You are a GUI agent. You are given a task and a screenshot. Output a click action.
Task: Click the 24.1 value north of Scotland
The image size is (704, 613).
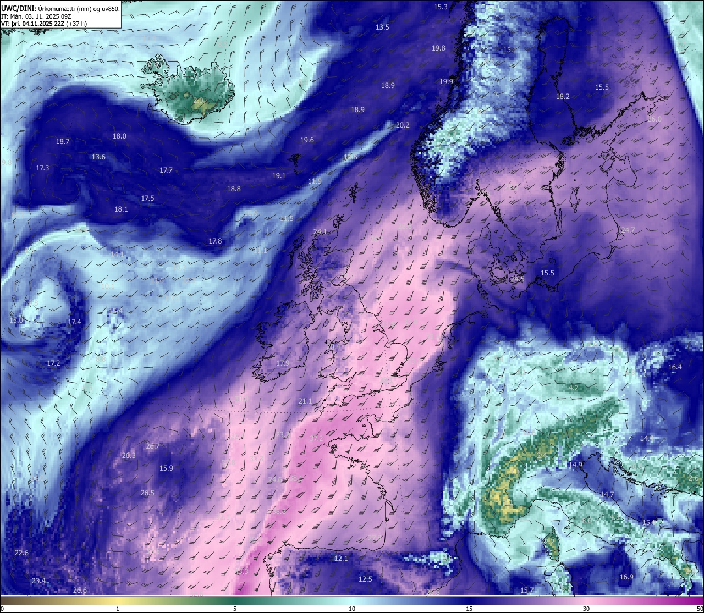320,232
